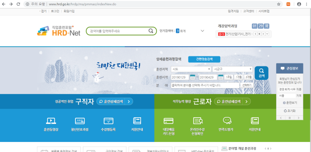Click 훈련보기 in the 관심정보 panel
The width and height of the screenshot is (311, 152).
(290, 103)
